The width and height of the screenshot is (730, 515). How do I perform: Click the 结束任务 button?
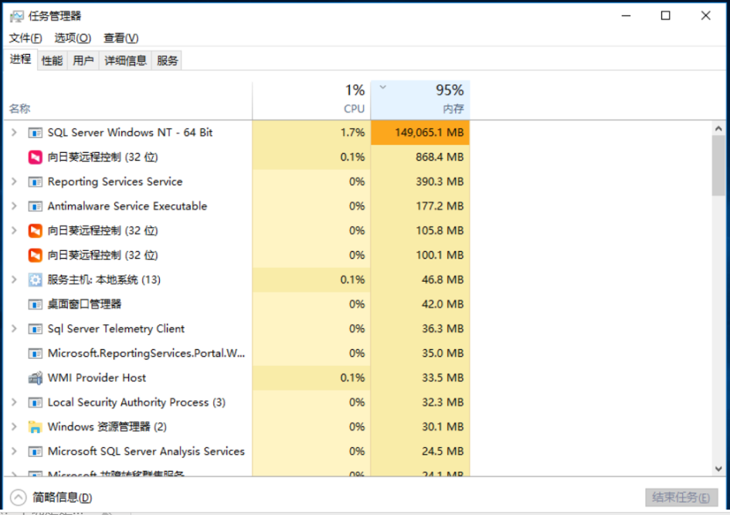[681, 497]
